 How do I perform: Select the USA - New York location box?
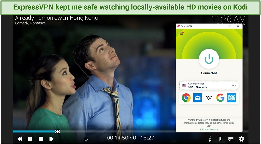pos(209,86)
